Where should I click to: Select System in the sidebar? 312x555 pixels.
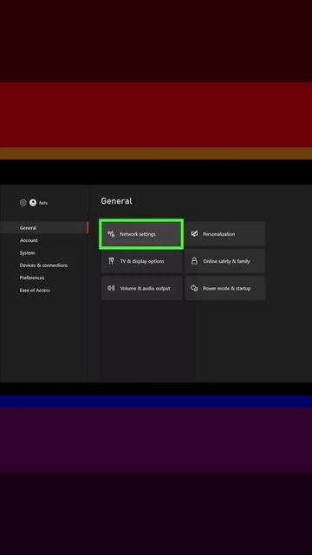point(27,253)
